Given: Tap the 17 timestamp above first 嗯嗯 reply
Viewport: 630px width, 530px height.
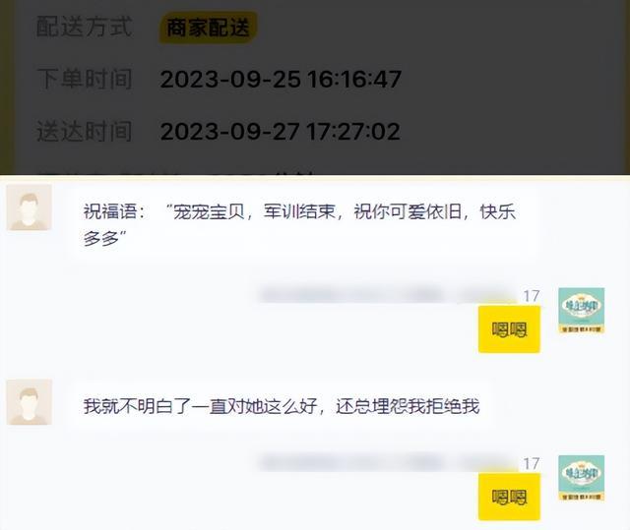Looking at the screenshot, I should coord(532,296).
